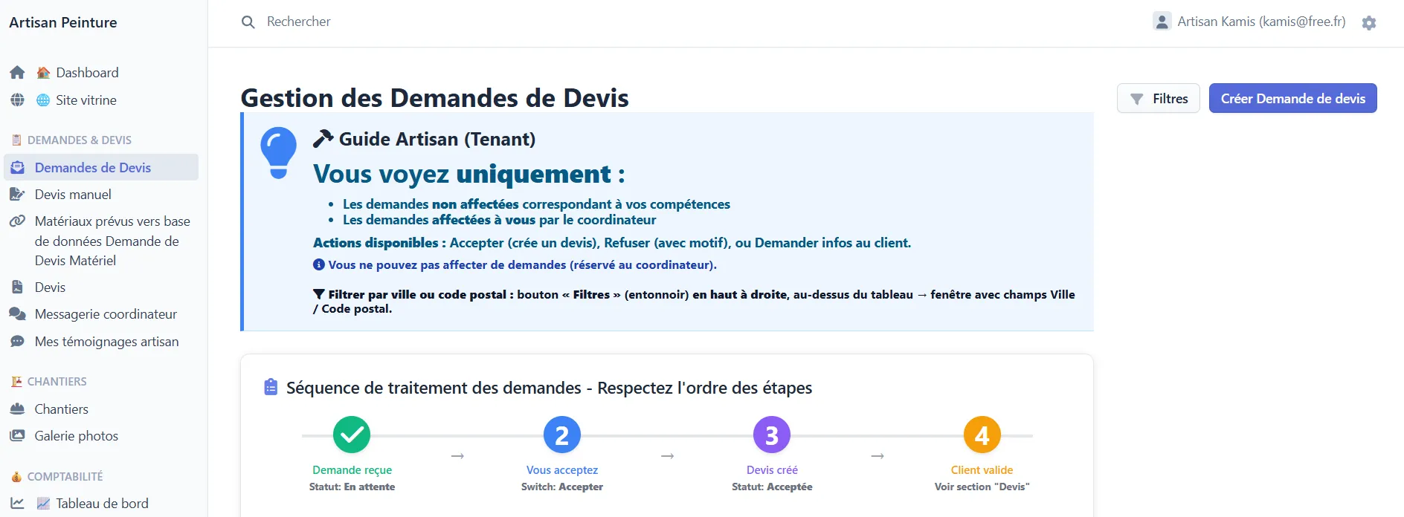Click the info icon before Vous ne pouvez pas
Screen dimensions: 1404x517
[319, 264]
